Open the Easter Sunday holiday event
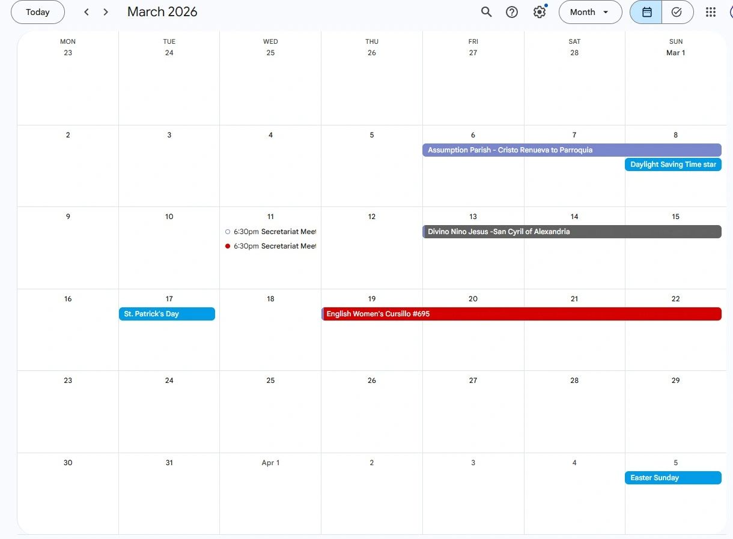 tap(673, 478)
